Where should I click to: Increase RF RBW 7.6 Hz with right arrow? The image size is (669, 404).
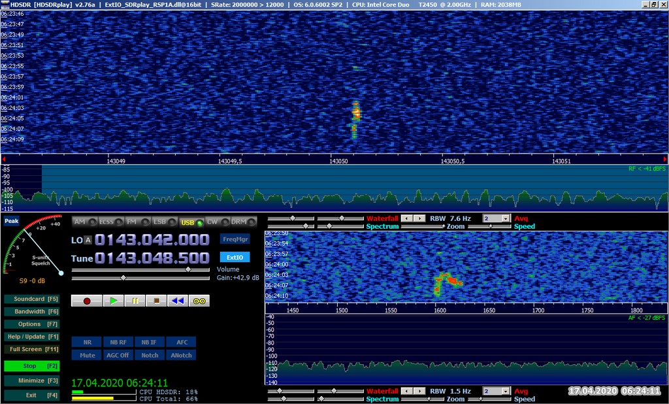420,218
